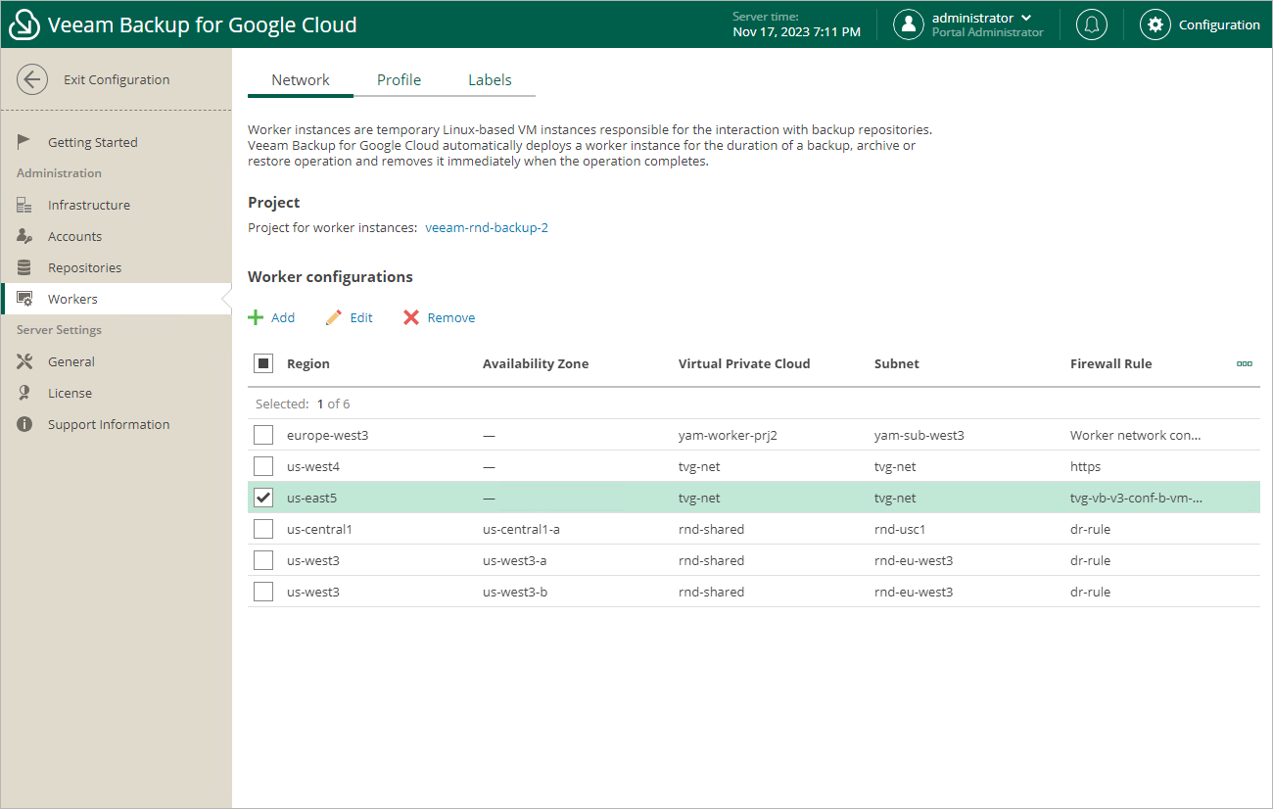Click the Remove worker configuration button
Image resolution: width=1273 pixels, height=809 pixels.
coord(440,317)
